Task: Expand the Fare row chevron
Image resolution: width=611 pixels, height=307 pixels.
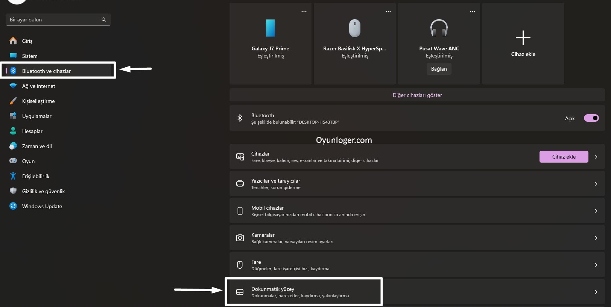Action: click(x=596, y=265)
